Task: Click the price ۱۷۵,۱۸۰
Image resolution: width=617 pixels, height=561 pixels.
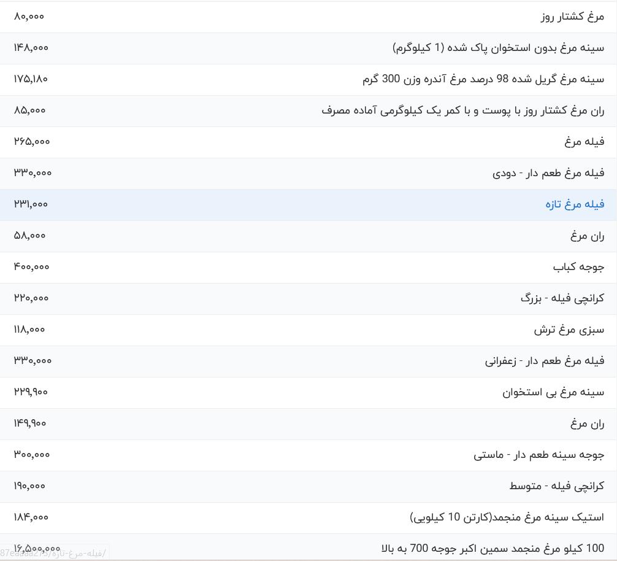Action: click(31, 79)
